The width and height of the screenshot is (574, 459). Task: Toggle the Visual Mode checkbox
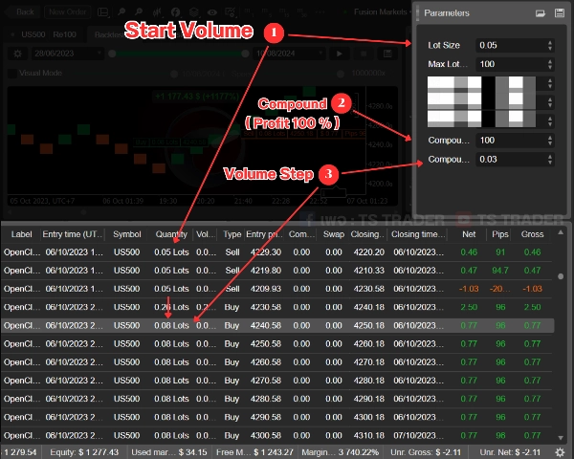pyautogui.click(x=11, y=72)
